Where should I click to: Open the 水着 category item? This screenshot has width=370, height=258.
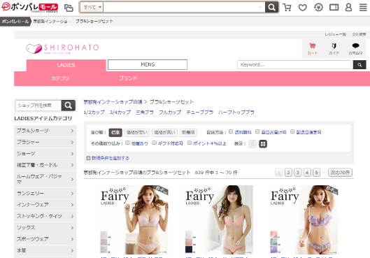click(x=45, y=250)
